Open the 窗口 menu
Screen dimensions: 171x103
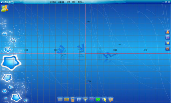coord(74,2)
